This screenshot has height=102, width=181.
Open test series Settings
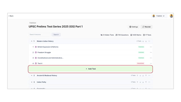134,27
